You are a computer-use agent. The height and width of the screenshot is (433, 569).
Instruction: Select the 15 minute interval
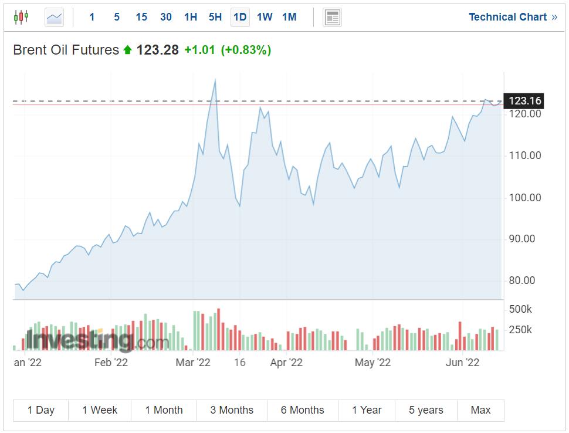click(141, 17)
